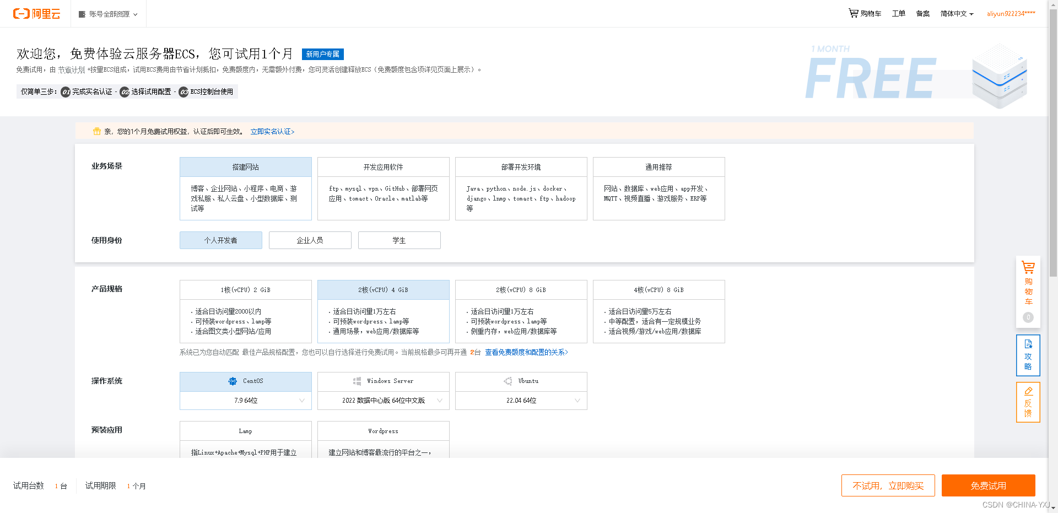Screen dimensions: 1058x513
Task: Open the aliyun922234 account menu
Action: tap(1011, 14)
